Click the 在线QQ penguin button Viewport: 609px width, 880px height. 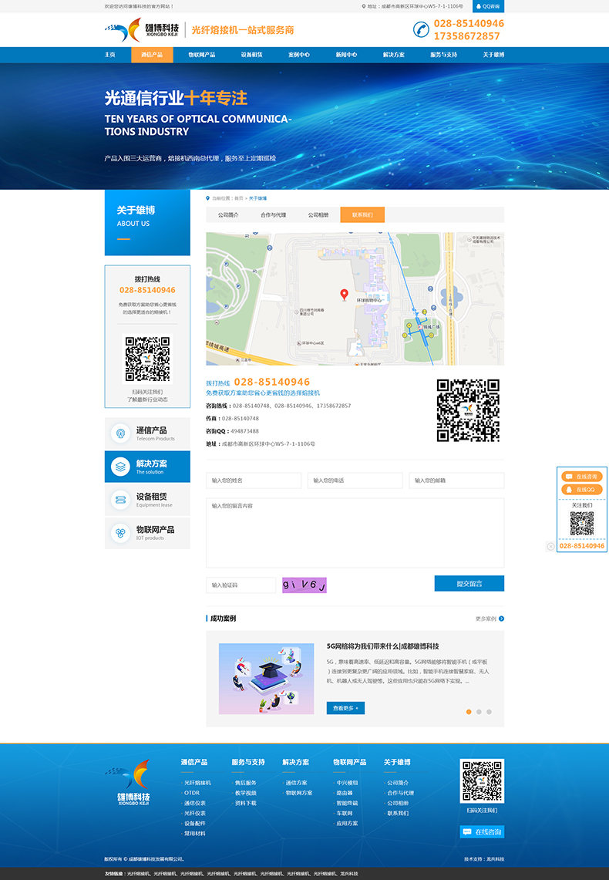pyautogui.click(x=582, y=490)
